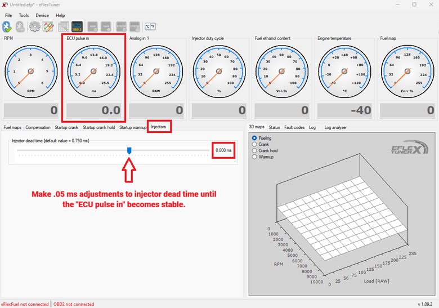This screenshot has width=439, height=308.
Task: Click the ECU pulse in gauge dial
Action: click(94, 72)
